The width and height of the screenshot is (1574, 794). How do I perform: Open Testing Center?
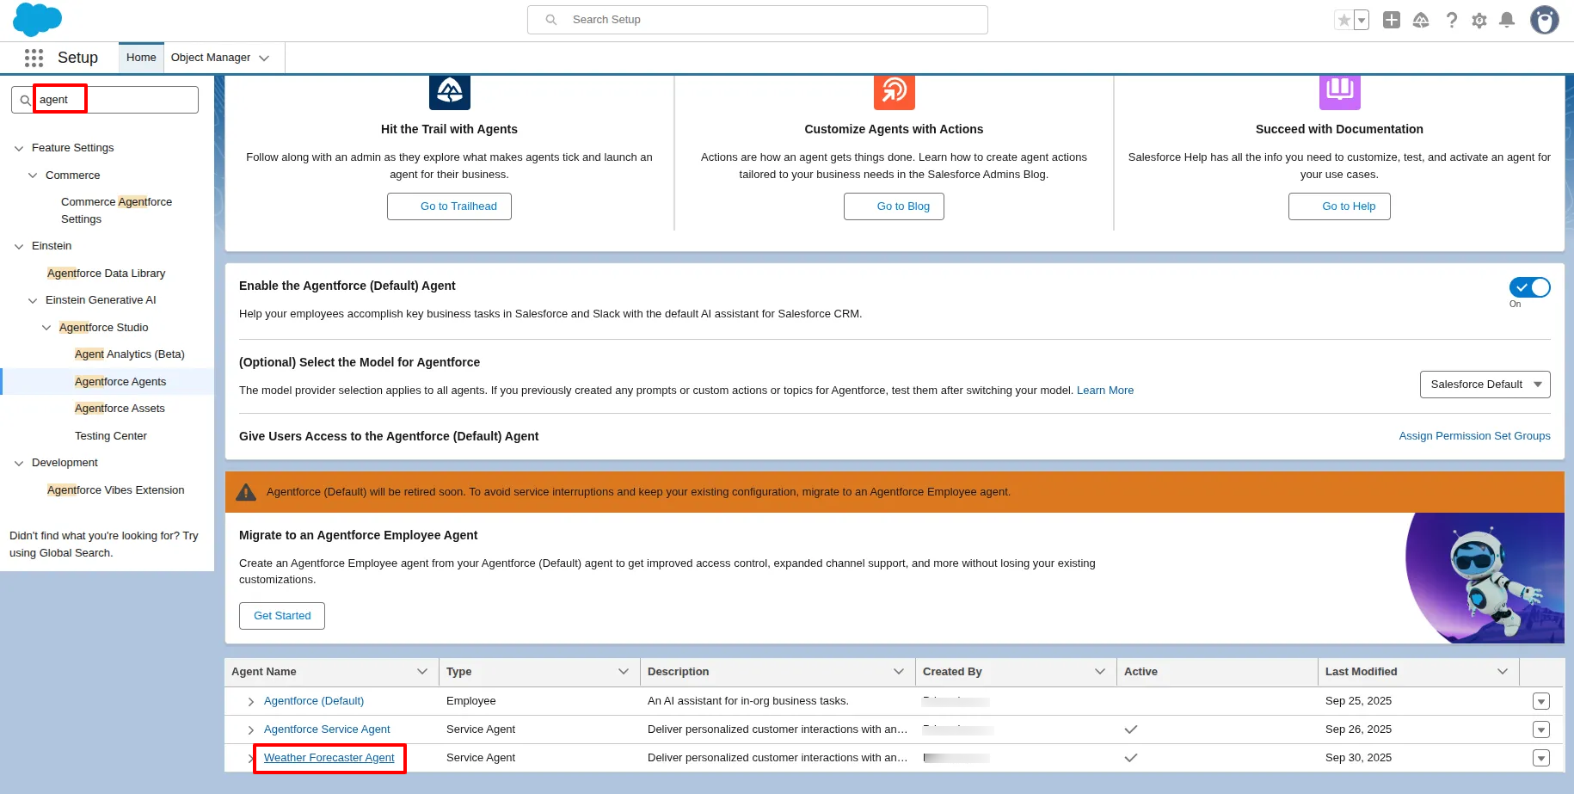(x=111, y=436)
